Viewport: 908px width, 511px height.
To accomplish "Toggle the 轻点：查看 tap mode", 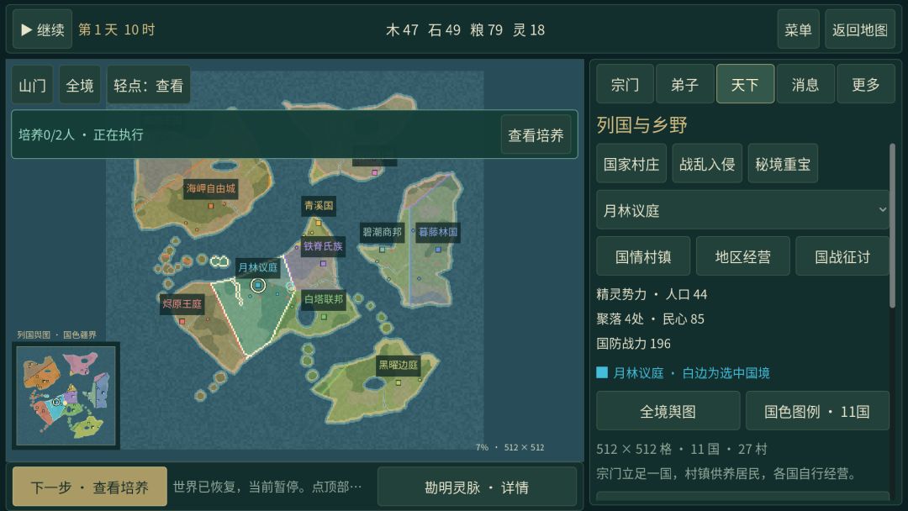I will tap(149, 86).
